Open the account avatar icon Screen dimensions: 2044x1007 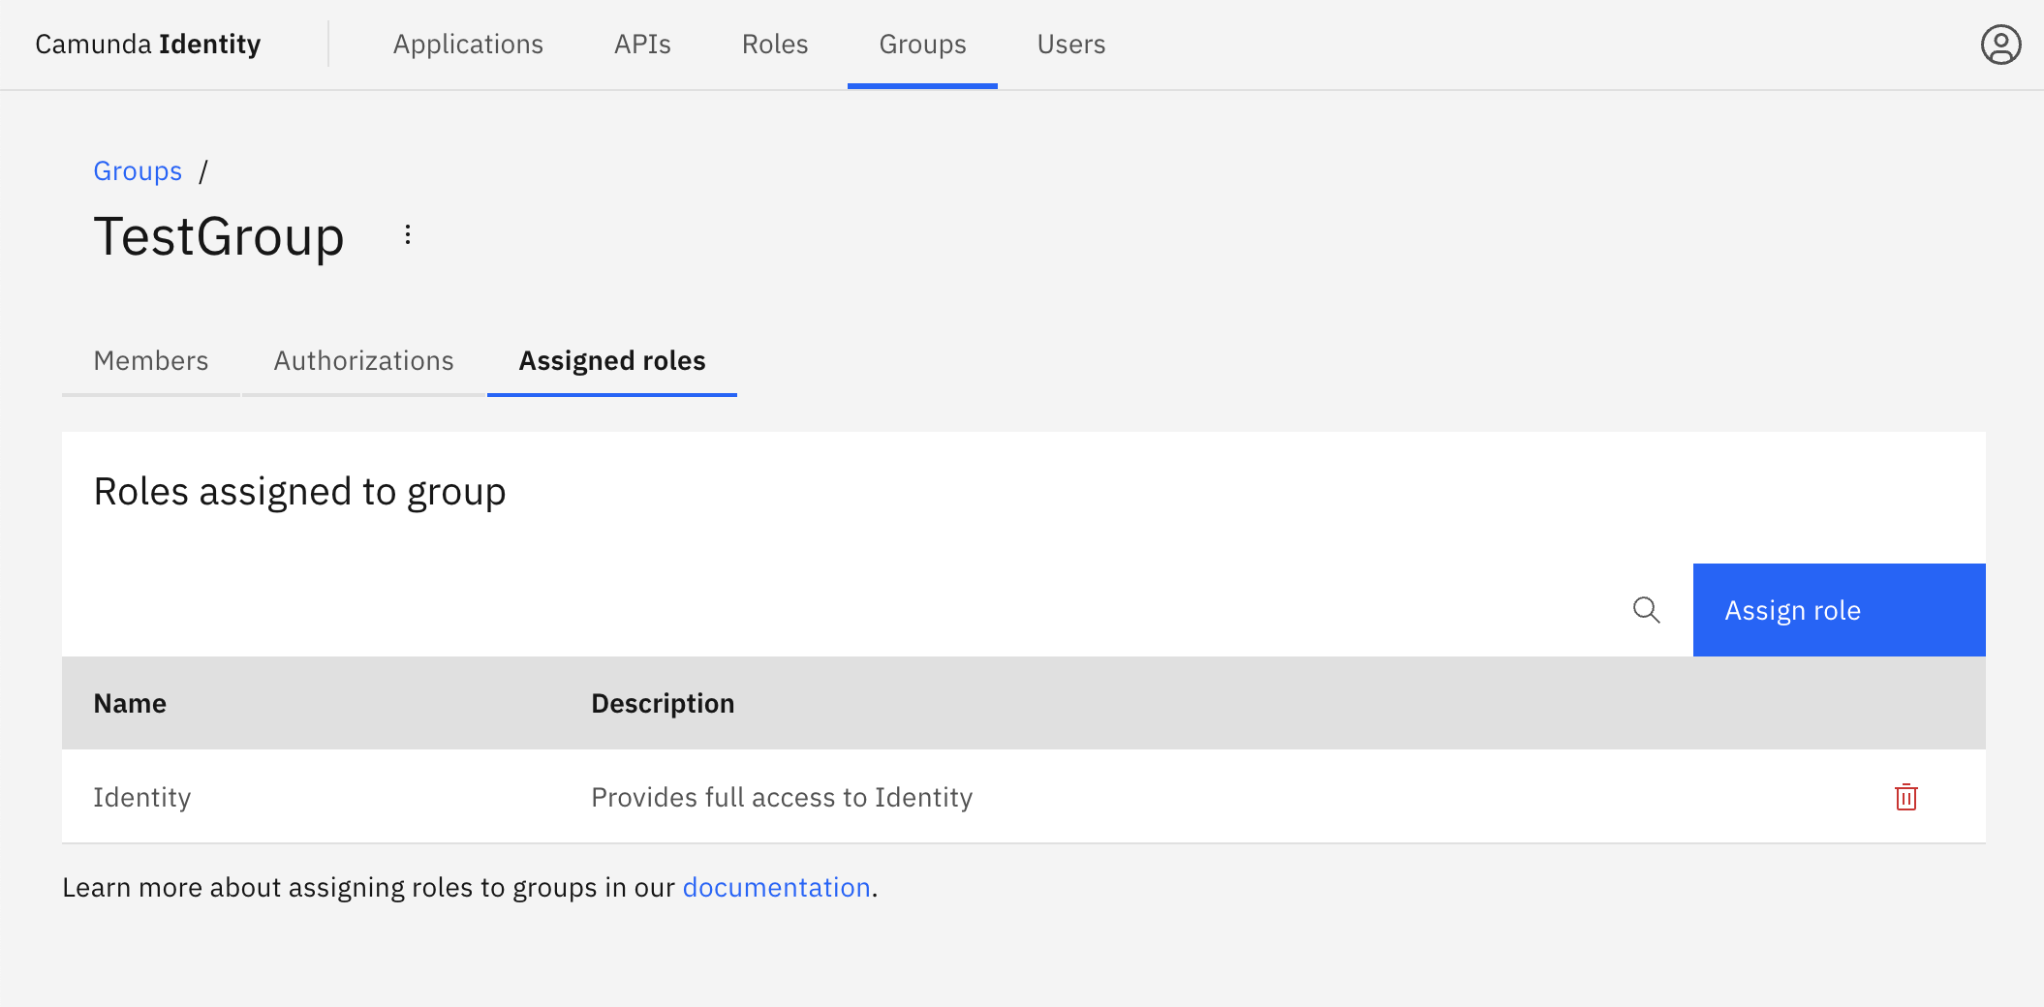2001,44
